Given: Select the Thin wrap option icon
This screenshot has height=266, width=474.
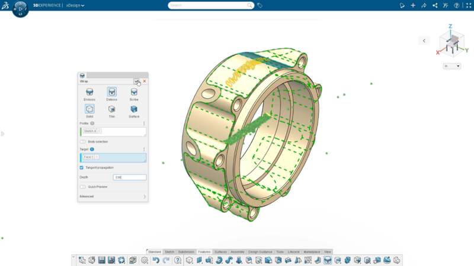Looking at the screenshot, I should pyautogui.click(x=111, y=109).
